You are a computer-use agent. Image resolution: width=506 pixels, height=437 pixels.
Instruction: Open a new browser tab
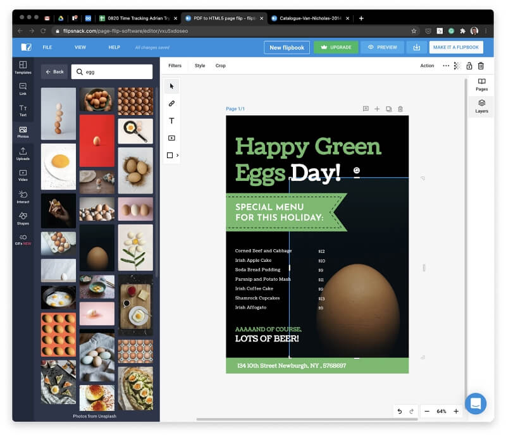coord(361,18)
